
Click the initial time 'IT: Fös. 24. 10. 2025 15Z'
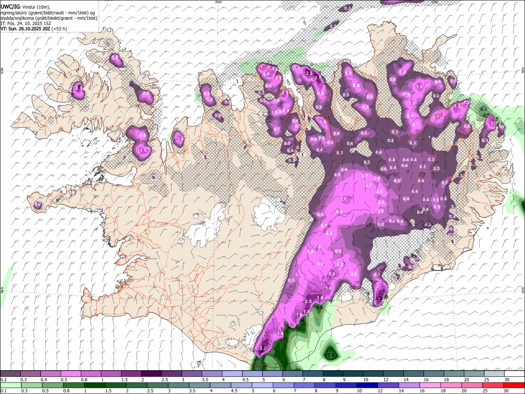(26, 23)
